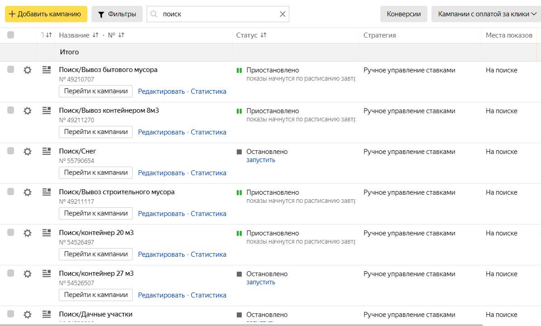Click the Конверсии button
The image size is (541, 326).
tap(404, 14)
